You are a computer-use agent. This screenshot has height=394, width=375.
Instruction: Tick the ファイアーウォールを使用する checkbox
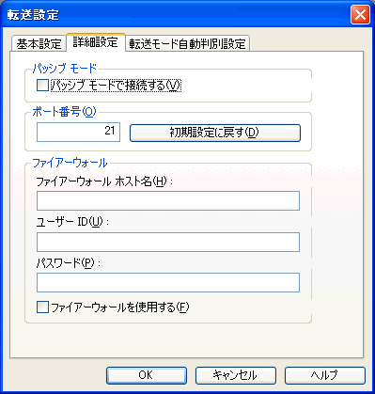[x=42, y=307]
